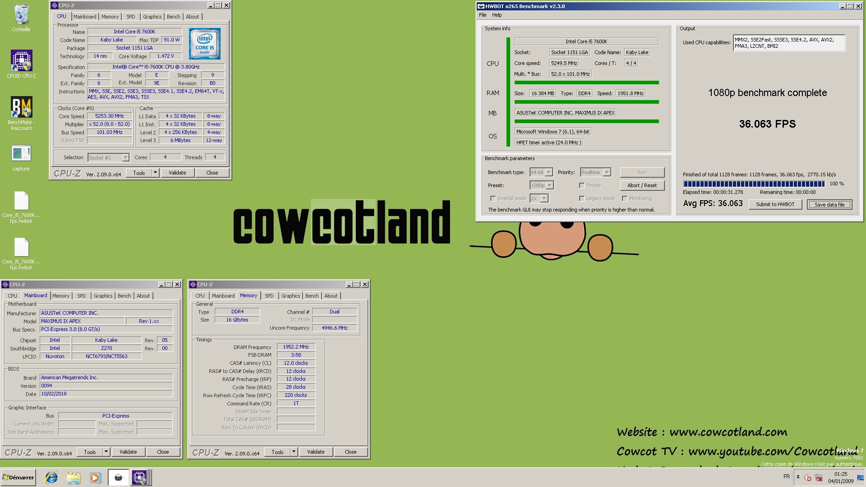Viewport: 866px width, 487px height.
Task: Click the title icon of the Mainboard CPU-Z window
Action: tap(5, 285)
